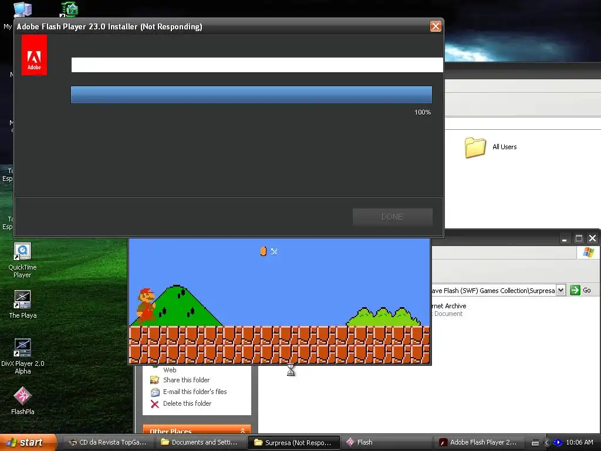Open The Playa desktop shortcut
601x451 pixels.
23,305
